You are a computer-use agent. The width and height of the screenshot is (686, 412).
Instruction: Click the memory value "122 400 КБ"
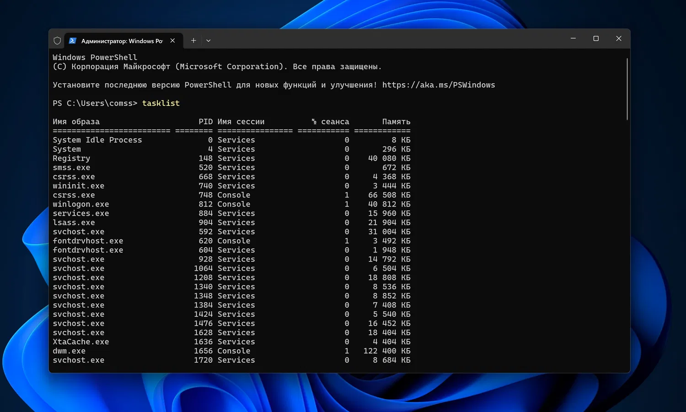pyautogui.click(x=387, y=351)
